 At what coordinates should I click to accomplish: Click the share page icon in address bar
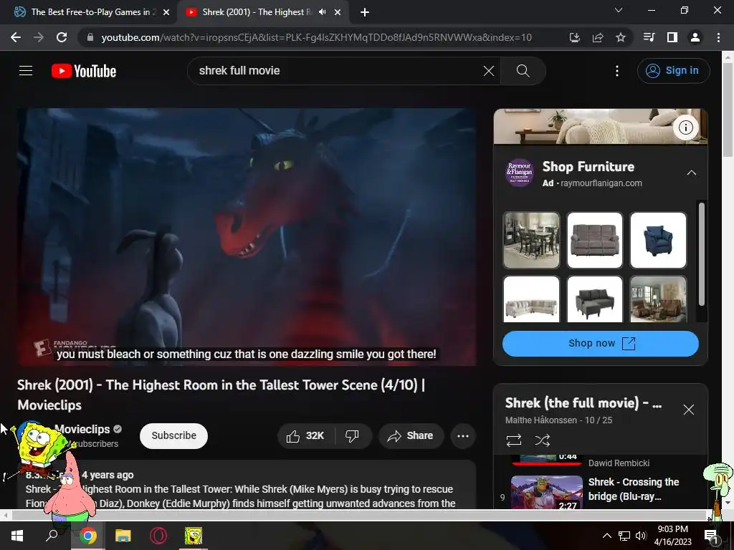(x=598, y=37)
